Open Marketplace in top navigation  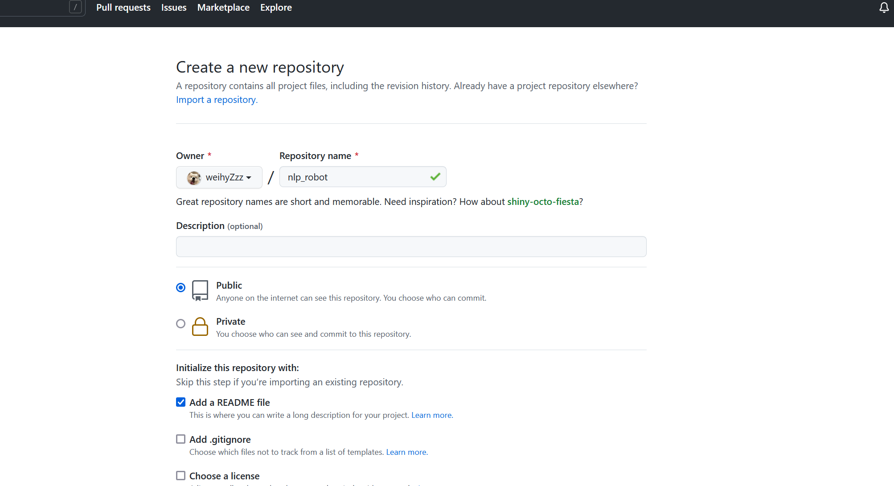[x=223, y=8]
